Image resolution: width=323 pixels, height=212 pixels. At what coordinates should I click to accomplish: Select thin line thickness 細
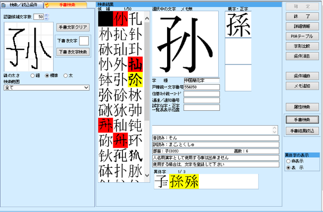pos(32,76)
